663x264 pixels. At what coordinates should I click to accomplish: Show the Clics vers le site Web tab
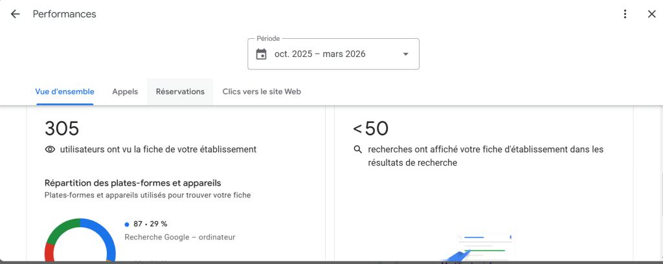(262, 92)
